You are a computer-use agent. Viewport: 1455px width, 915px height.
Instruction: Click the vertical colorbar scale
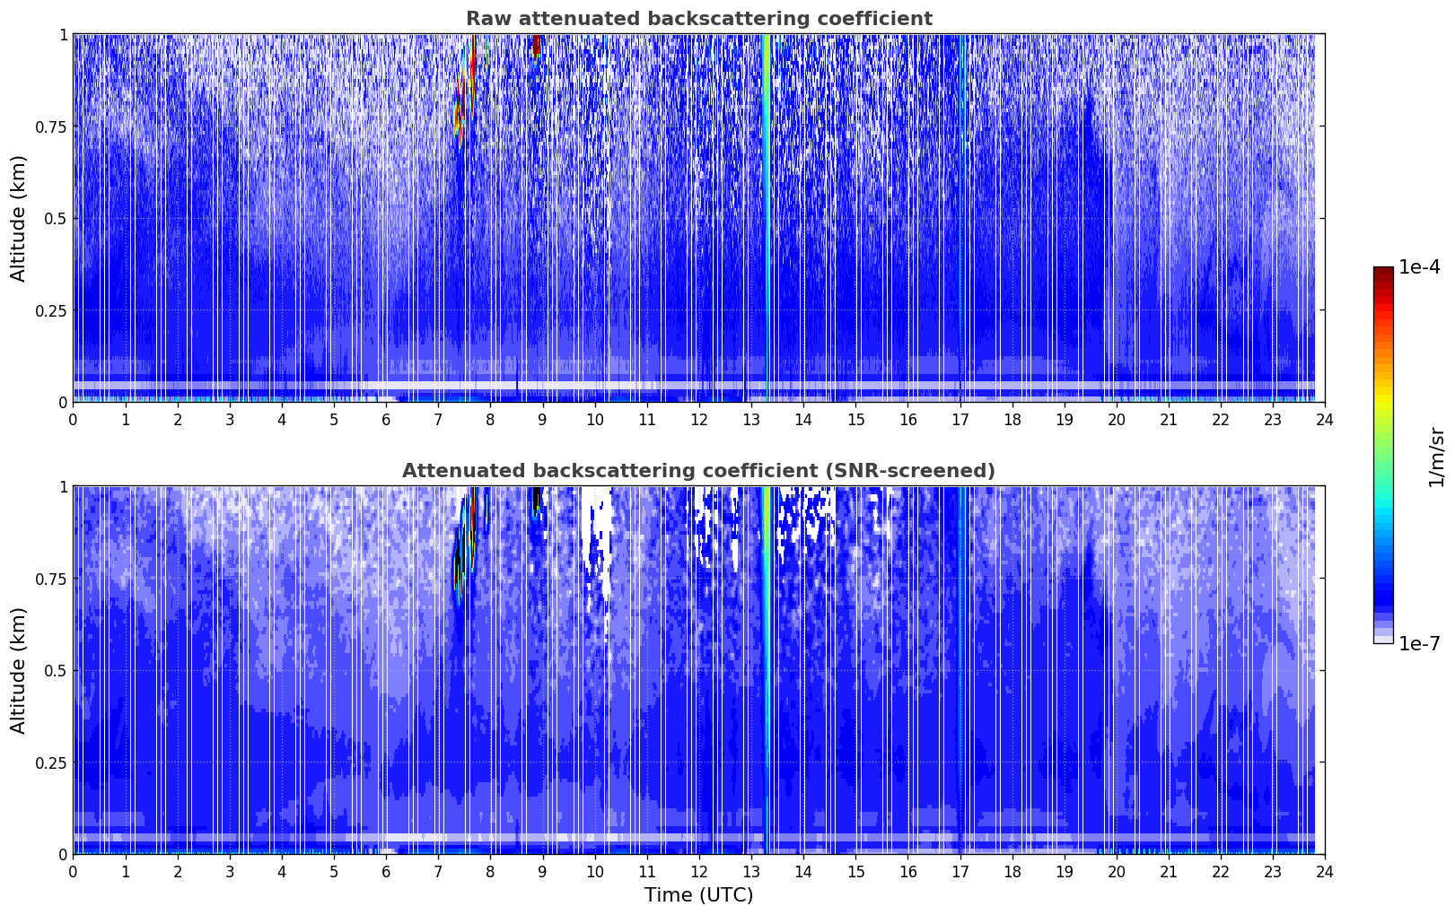point(1383,455)
